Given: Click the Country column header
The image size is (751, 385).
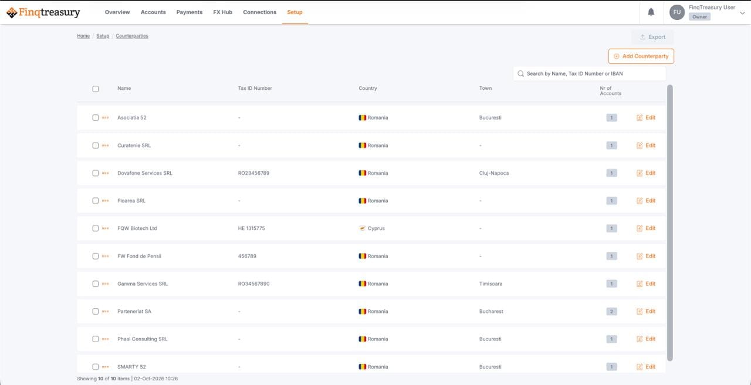Looking at the screenshot, I should click(x=368, y=89).
